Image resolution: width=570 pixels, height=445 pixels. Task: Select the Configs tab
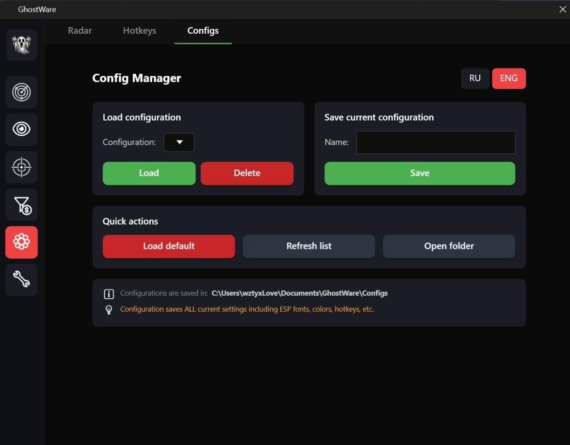coord(203,31)
